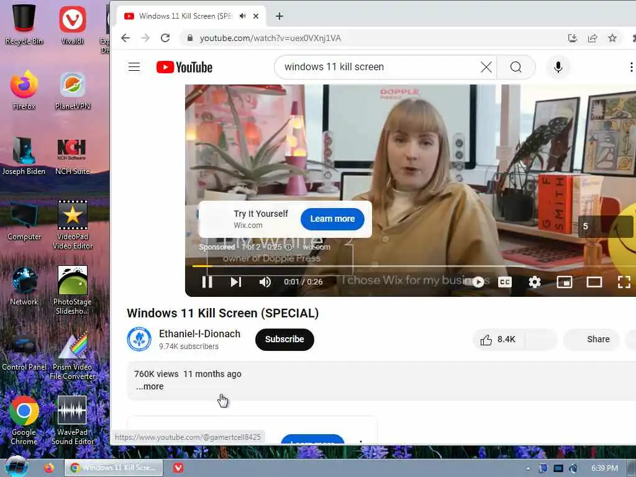Image resolution: width=636 pixels, height=477 pixels.
Task: Skip to the next video
Action: pos(235,281)
